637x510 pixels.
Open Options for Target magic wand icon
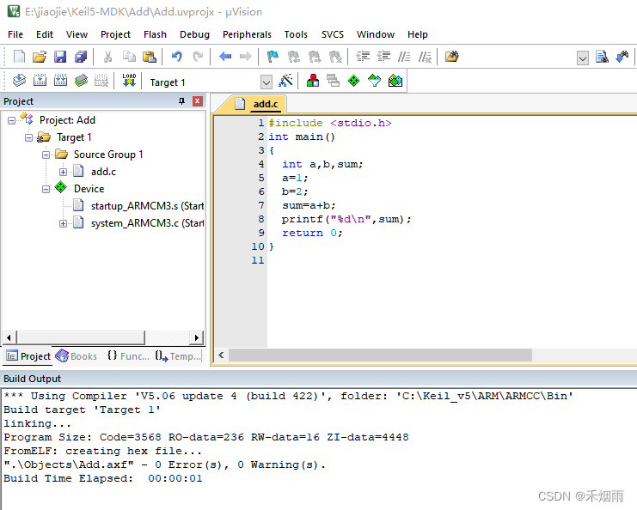(x=287, y=81)
